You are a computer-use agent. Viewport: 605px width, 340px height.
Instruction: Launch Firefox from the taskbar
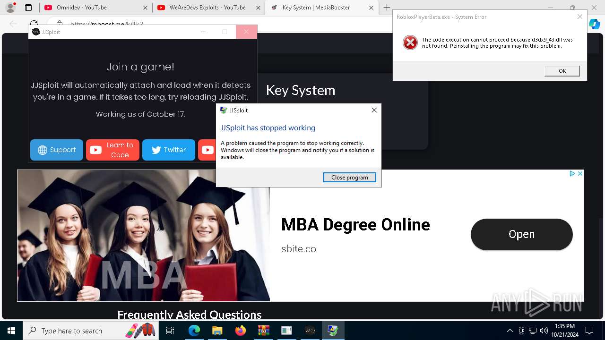[240, 331]
